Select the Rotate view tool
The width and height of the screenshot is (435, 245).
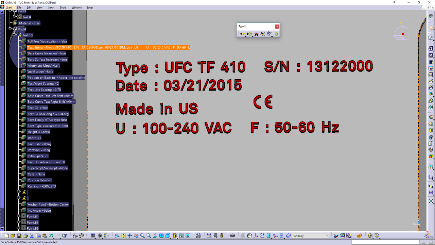(x=137, y=235)
